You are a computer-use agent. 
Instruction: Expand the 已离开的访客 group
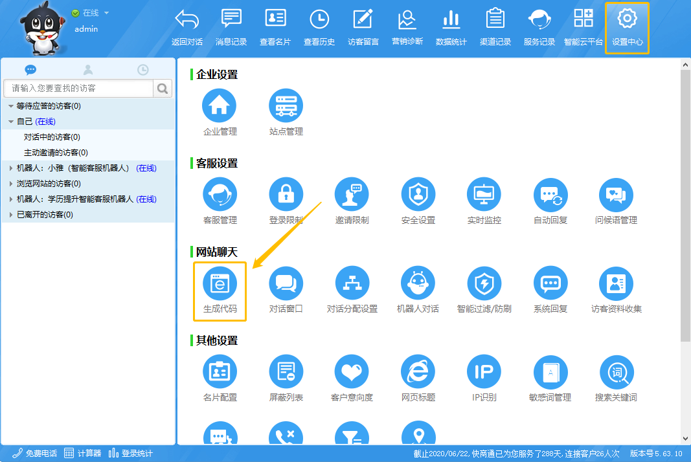[11, 215]
